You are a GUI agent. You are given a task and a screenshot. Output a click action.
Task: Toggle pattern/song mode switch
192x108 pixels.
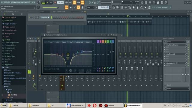coord(43,3)
